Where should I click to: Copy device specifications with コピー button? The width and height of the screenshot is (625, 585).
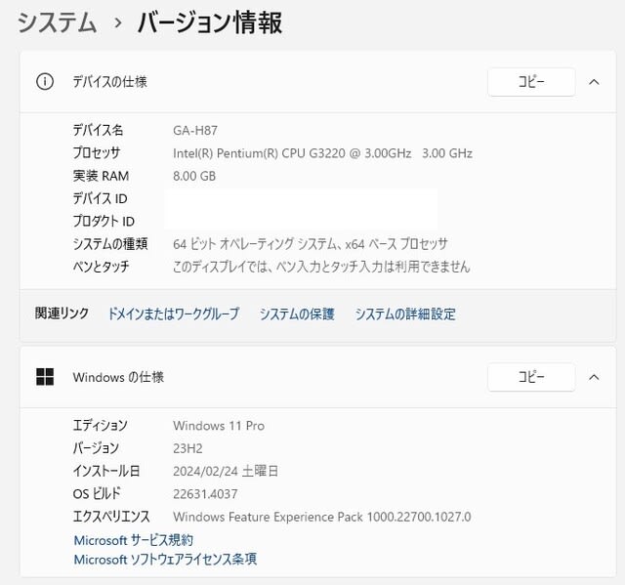coord(531,82)
